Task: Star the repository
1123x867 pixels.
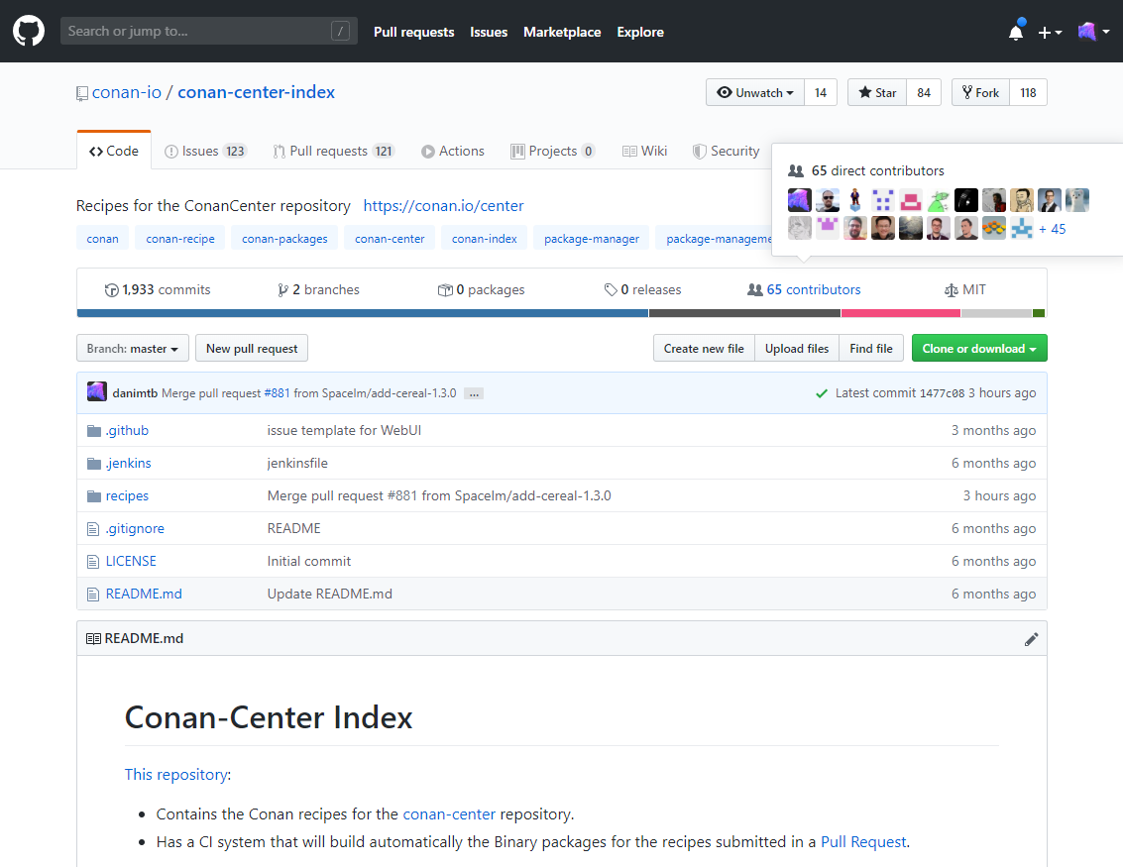Action: point(877,92)
